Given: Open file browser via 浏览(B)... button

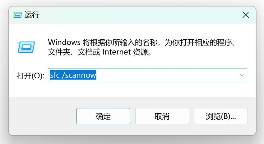Looking at the screenshot, I should pyautogui.click(x=221, y=116).
